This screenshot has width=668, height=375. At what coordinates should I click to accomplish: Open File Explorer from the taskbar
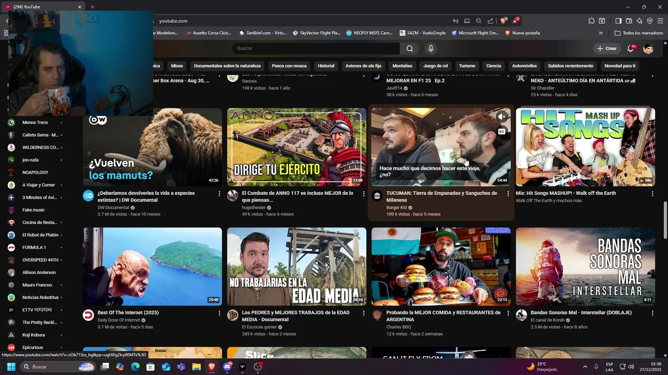[196, 367]
